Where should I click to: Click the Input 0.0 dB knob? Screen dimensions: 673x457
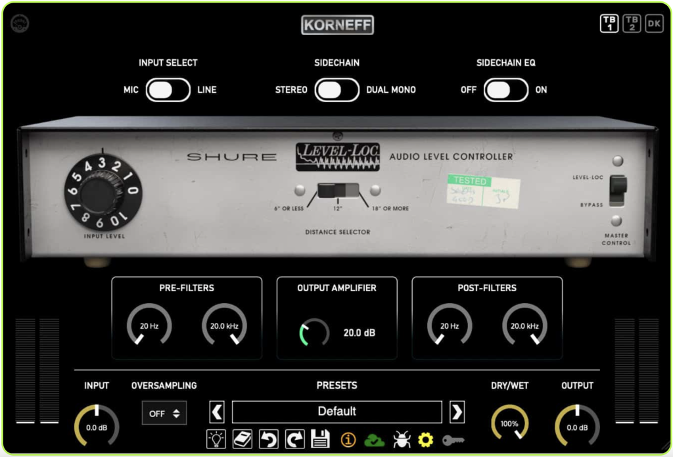[x=97, y=426]
